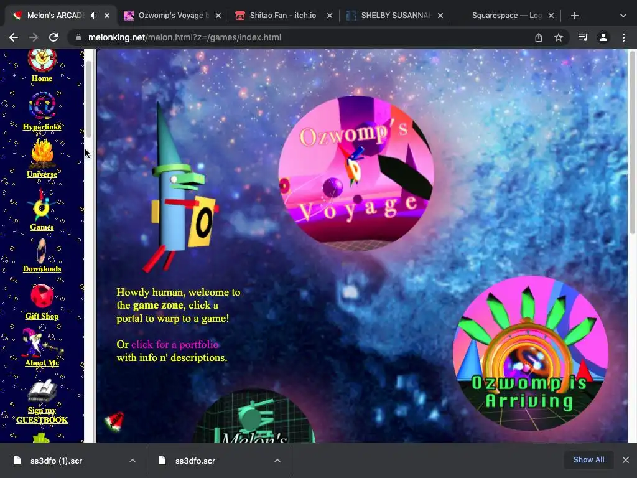
Task: Open the Ozwomp's Voyage game portal
Action: 356,173
